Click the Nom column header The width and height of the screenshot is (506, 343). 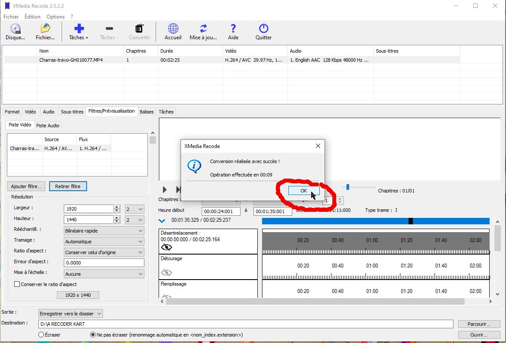80,51
